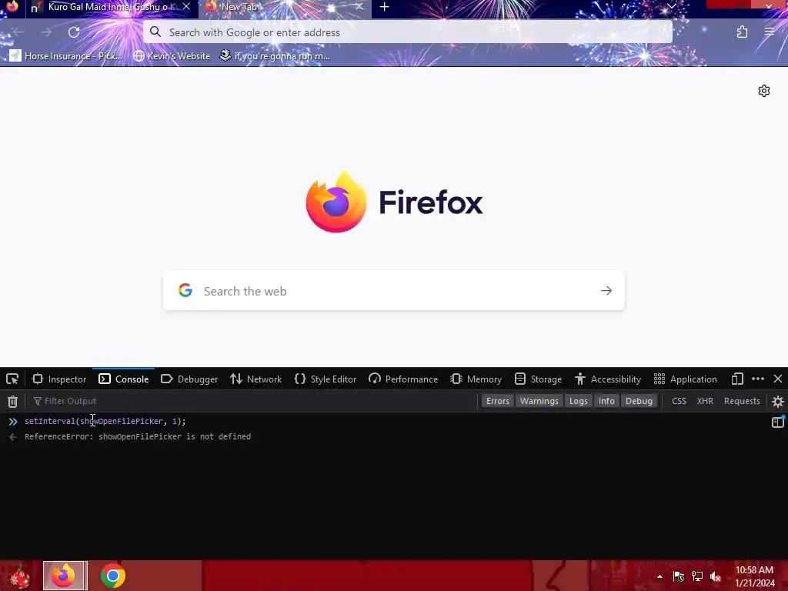788x591 pixels.
Task: Open a new browser tab
Action: [x=385, y=7]
